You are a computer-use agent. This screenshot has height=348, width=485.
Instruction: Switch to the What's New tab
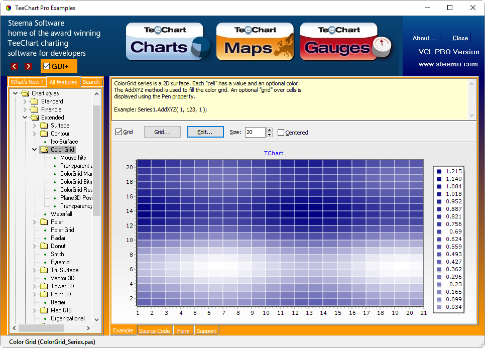click(27, 82)
